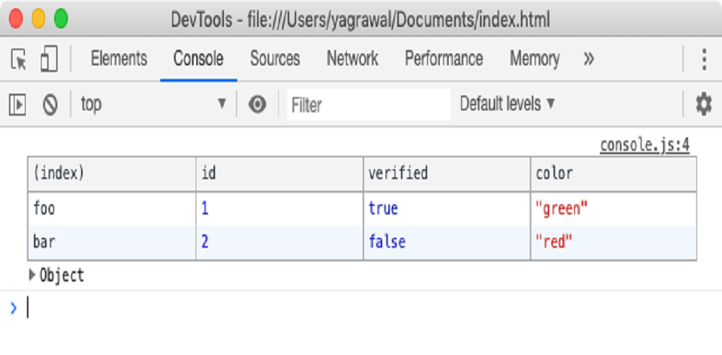Open the Network tab
This screenshot has height=355, width=722.
point(352,59)
